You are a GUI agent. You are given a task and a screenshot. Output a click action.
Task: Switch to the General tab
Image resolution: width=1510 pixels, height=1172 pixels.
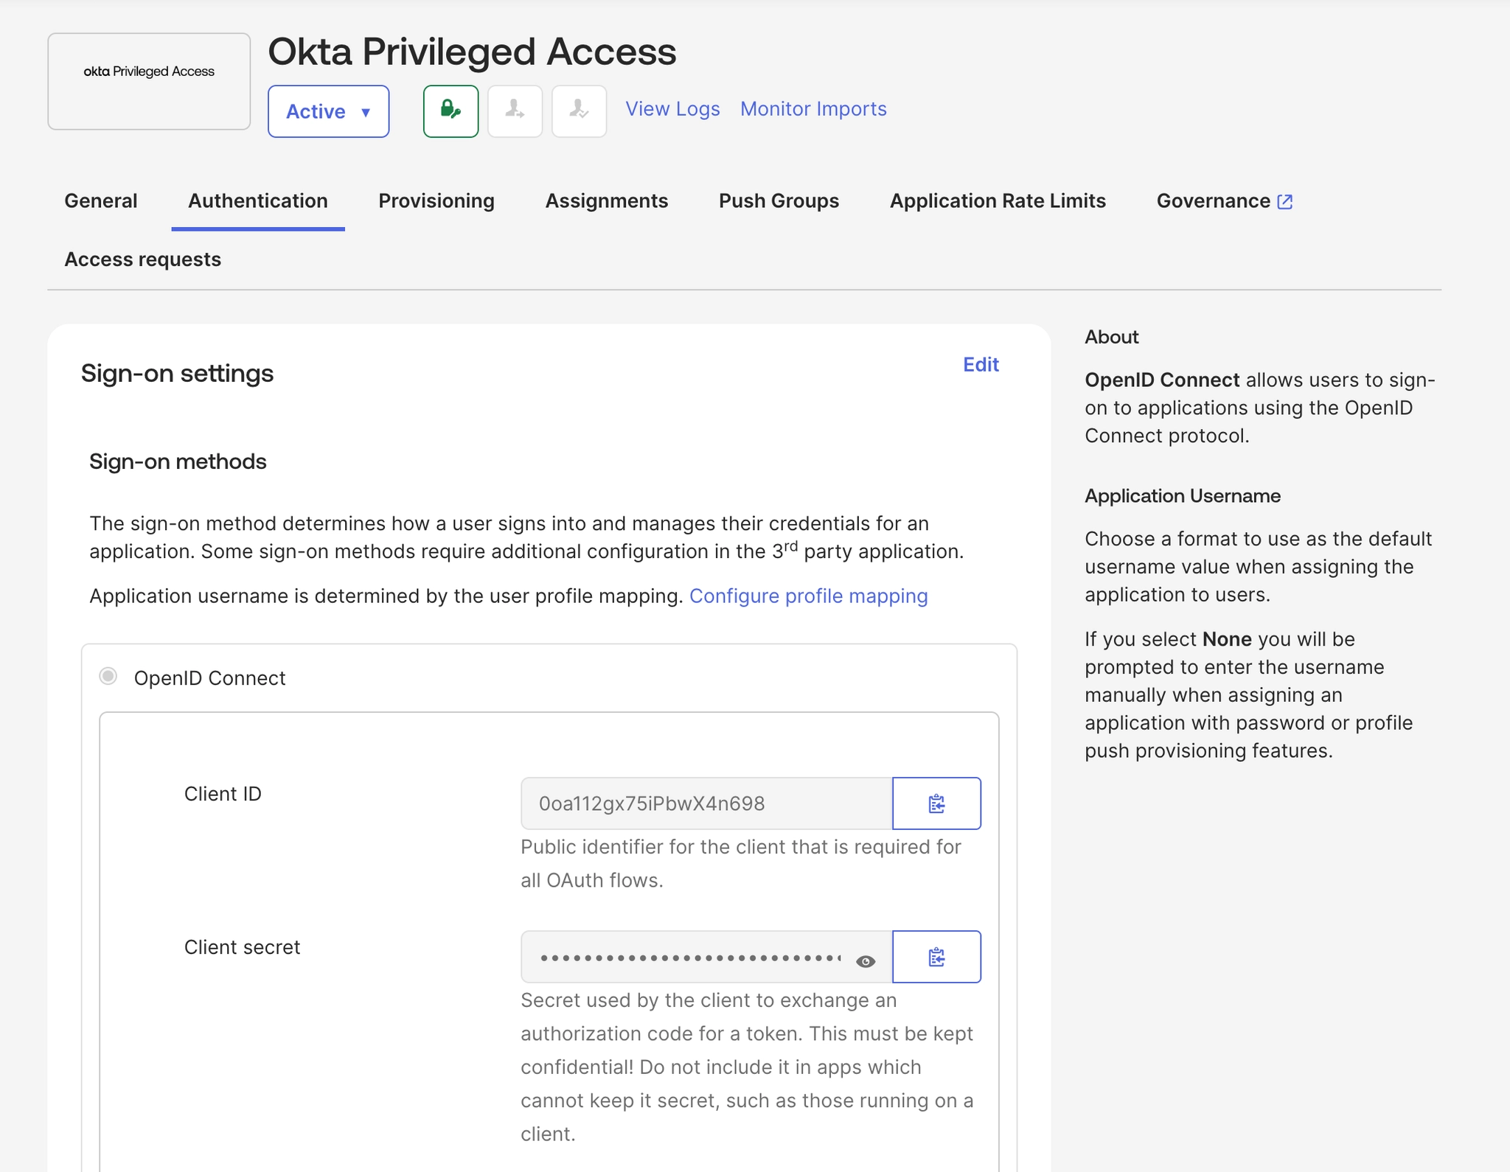(x=101, y=200)
